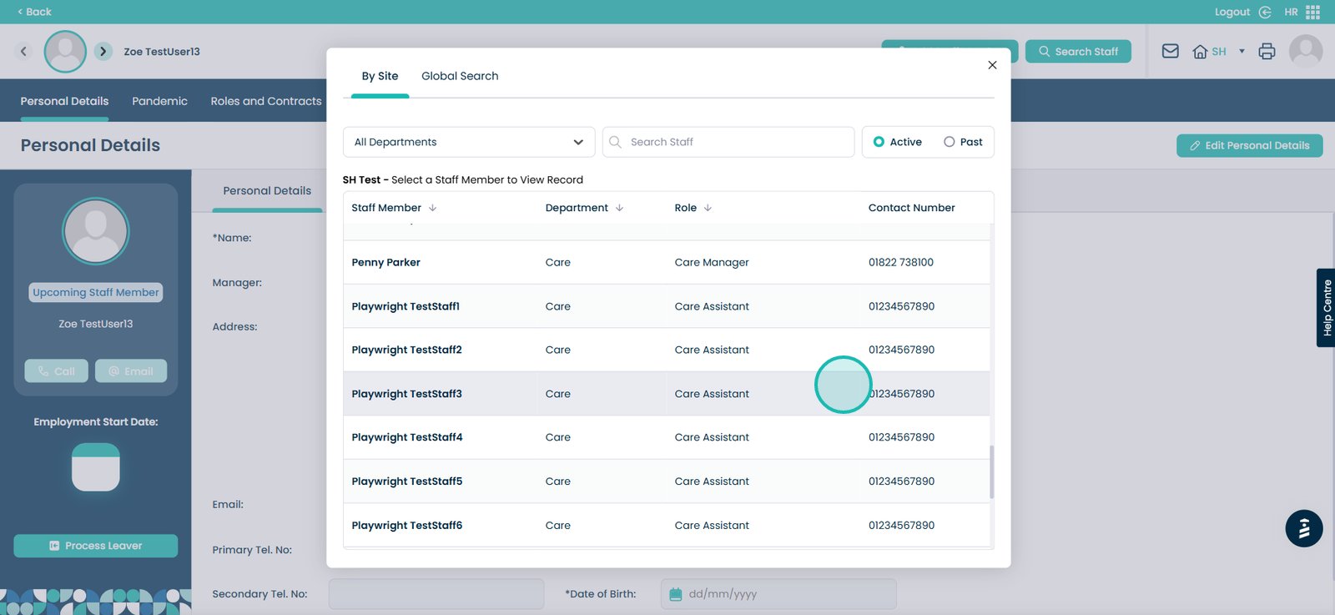Open the app grid menu icon
This screenshot has height=615, width=1335.
pyautogui.click(x=1312, y=12)
